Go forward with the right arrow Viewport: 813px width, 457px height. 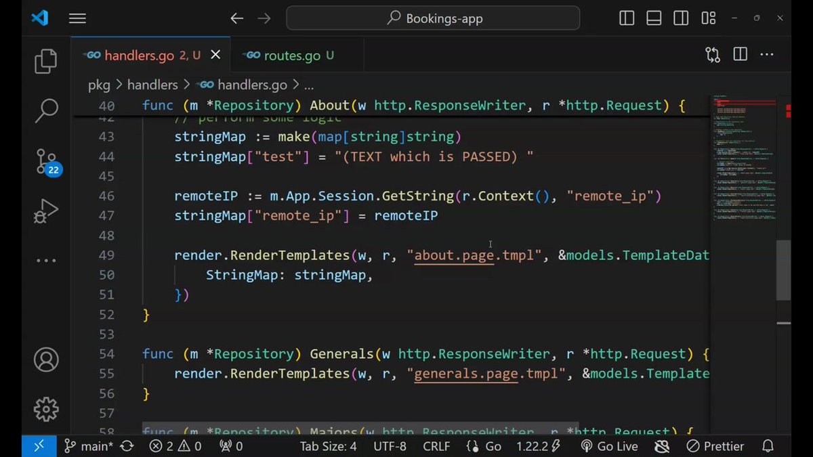(x=264, y=18)
